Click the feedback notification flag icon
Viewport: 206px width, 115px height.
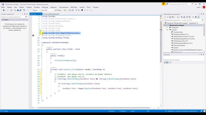(x=164, y=4)
